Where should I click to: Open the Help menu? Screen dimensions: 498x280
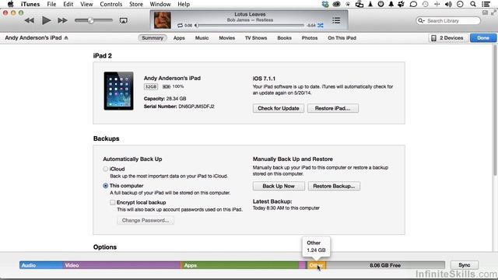[x=184, y=4]
